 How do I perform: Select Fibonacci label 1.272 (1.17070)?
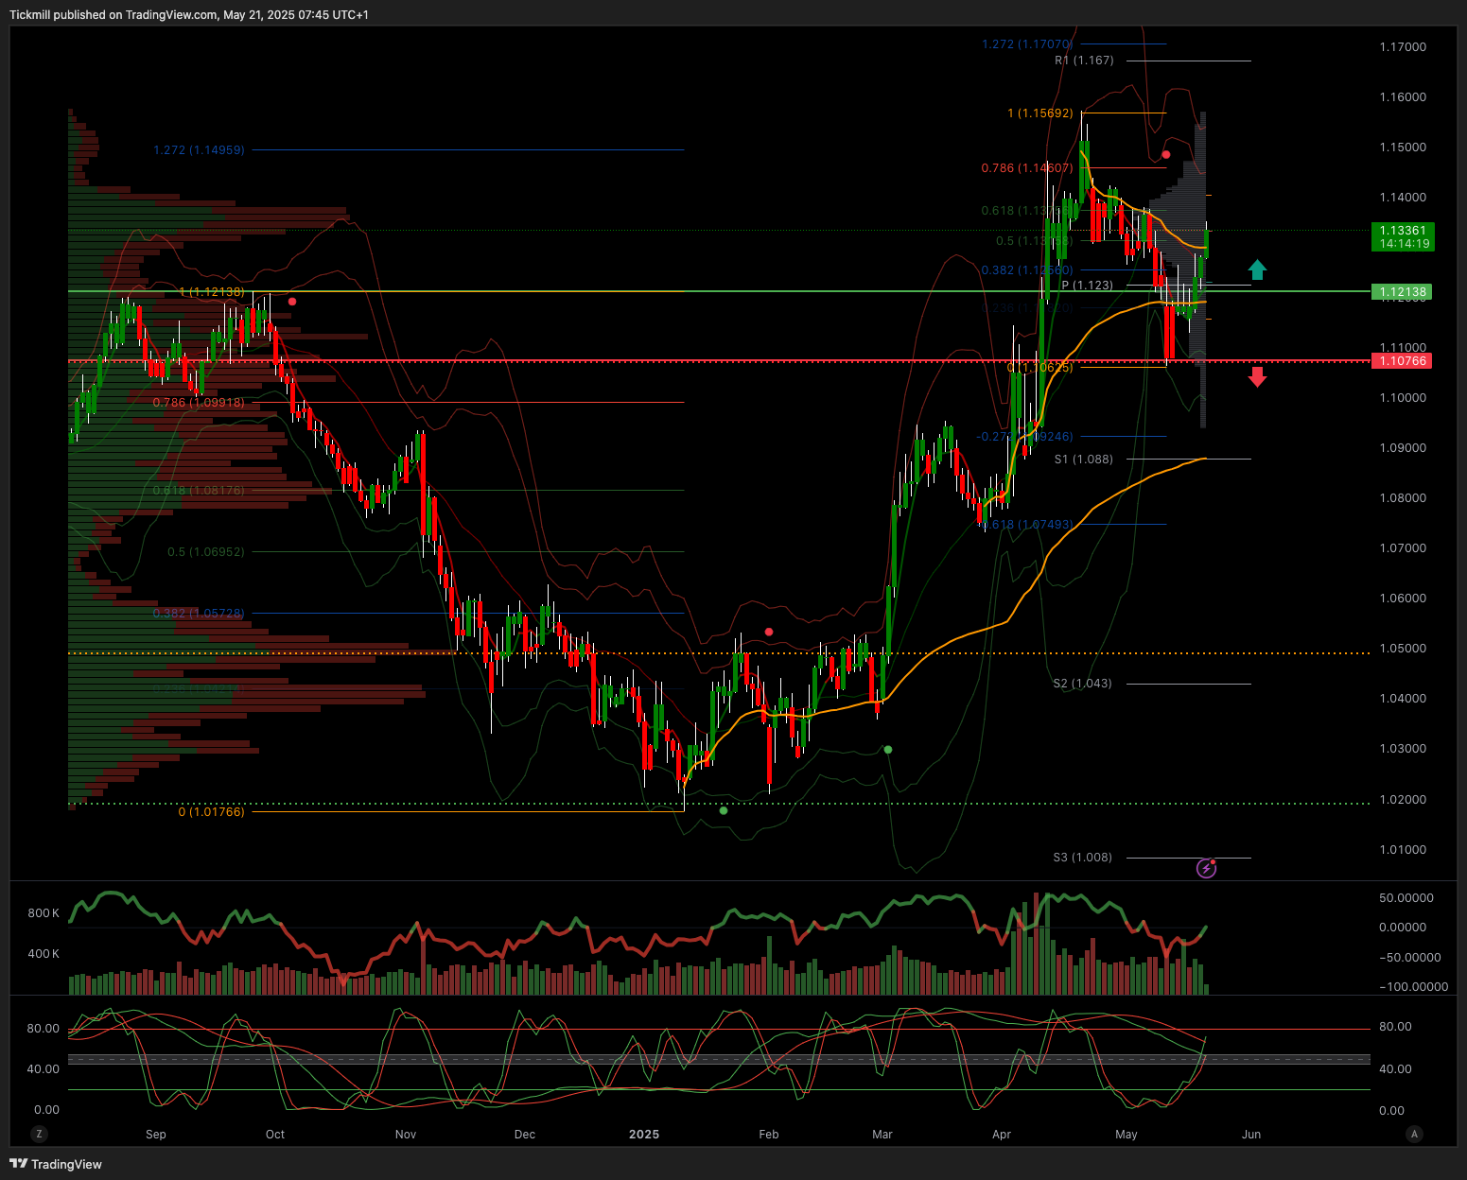[x=1027, y=44]
